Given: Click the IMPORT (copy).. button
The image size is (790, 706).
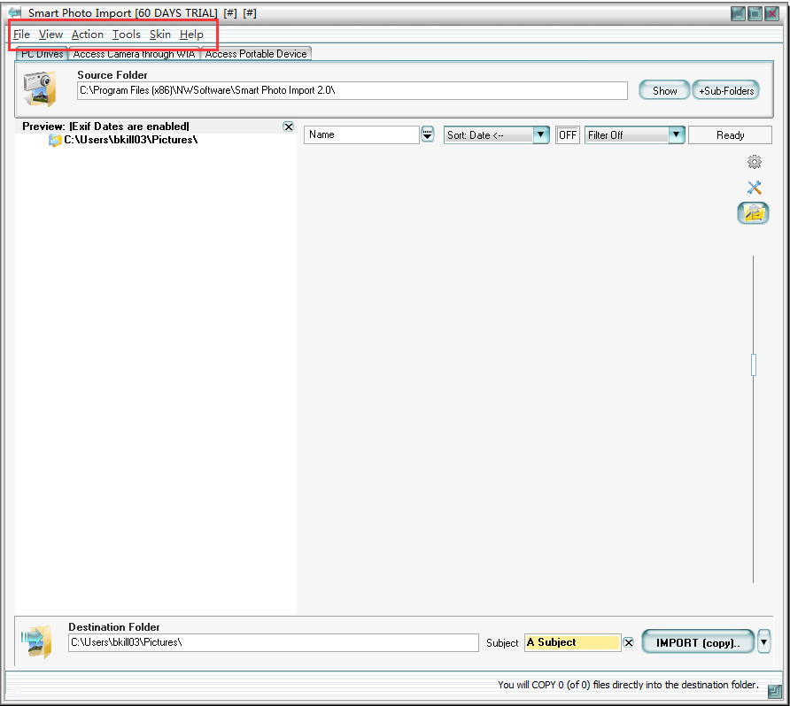Looking at the screenshot, I should (698, 642).
